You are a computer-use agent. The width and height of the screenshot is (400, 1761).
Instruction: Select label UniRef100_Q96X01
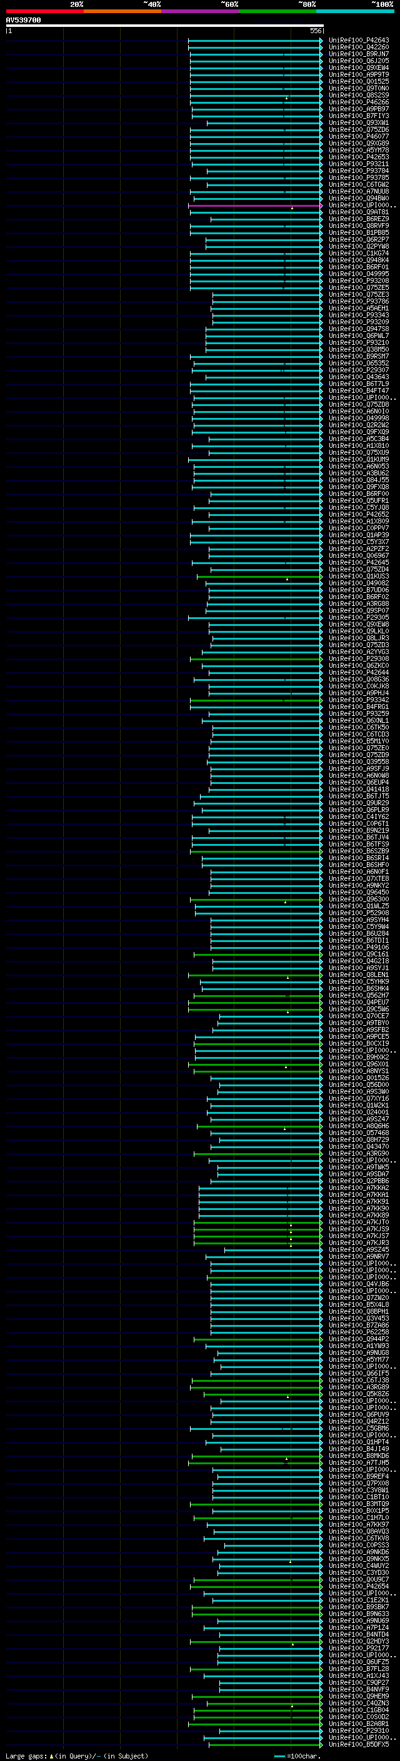(x=359, y=1064)
